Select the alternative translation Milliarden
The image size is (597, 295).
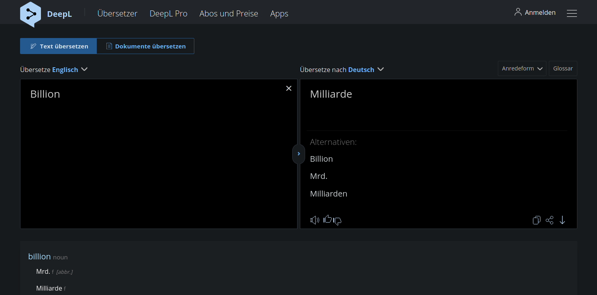tap(328, 193)
